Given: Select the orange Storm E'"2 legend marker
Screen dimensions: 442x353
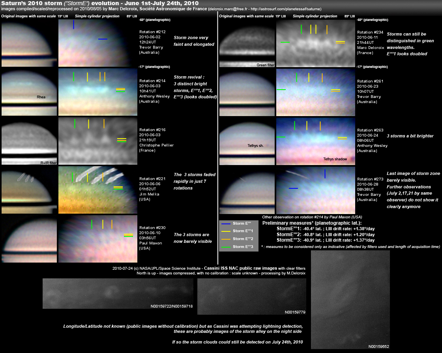Looking at the screenshot, I should tap(226, 239).
